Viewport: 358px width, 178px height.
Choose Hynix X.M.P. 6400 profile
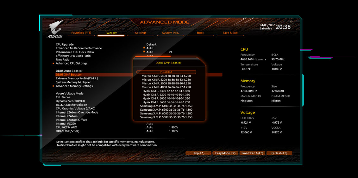pos(166,91)
